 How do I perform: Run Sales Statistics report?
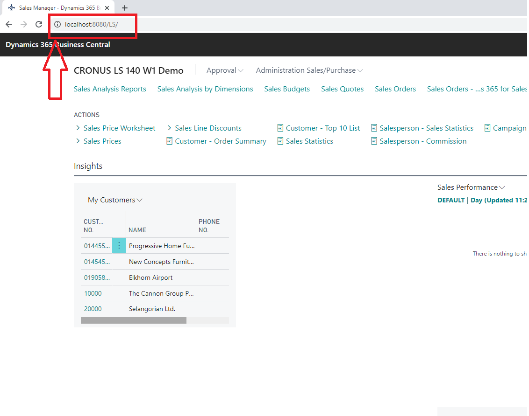coord(309,141)
